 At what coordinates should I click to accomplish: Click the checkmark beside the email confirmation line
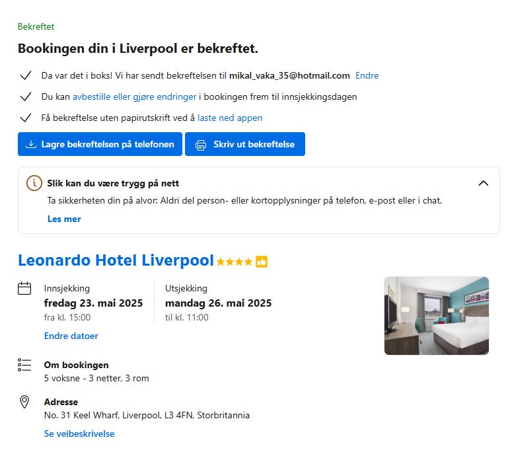point(26,75)
